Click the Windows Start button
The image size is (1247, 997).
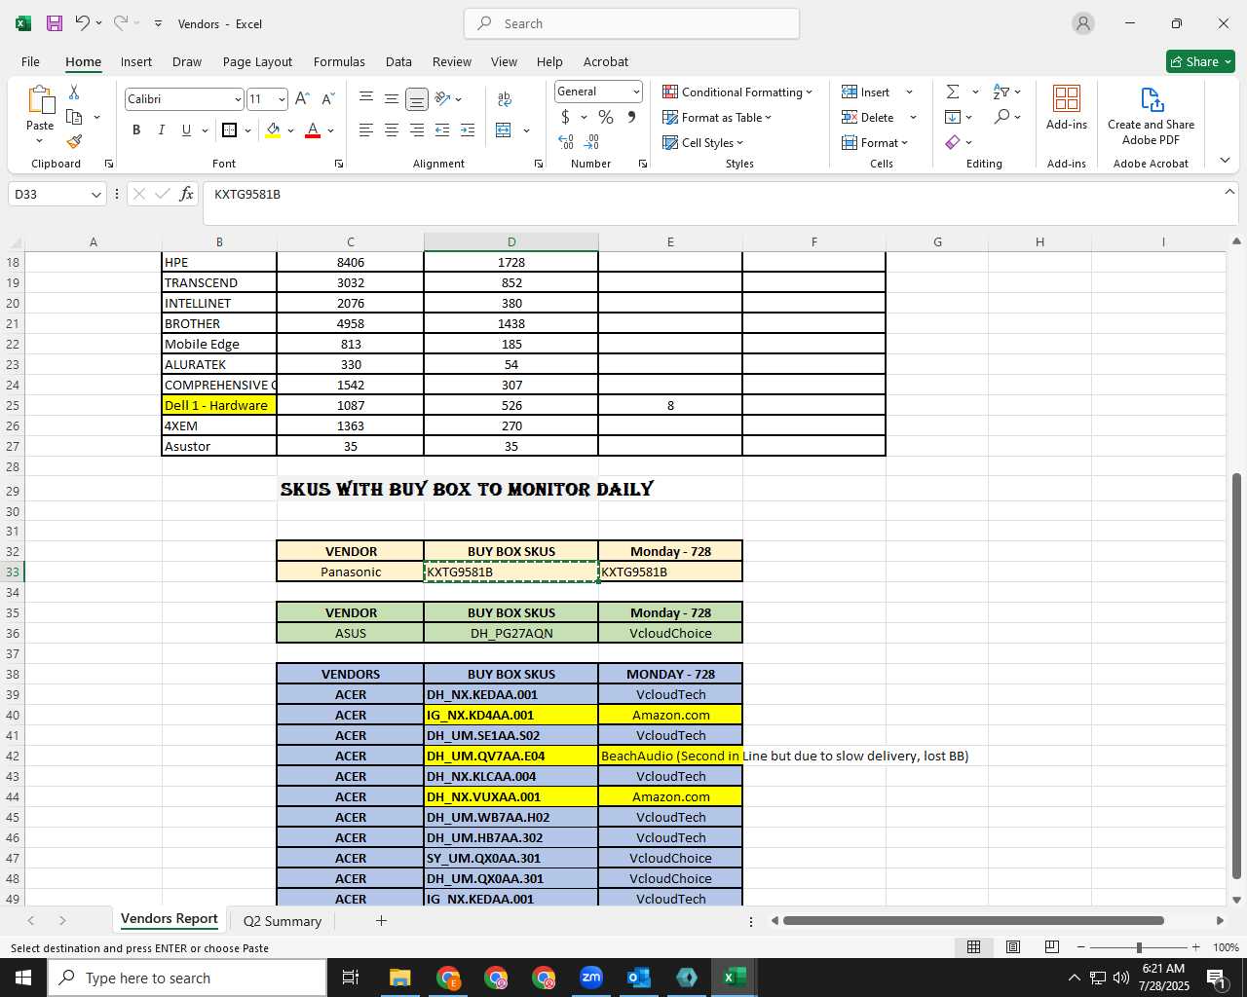click(23, 978)
